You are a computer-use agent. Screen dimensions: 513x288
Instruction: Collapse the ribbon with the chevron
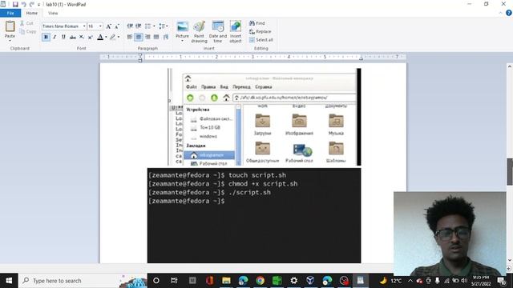pos(500,13)
